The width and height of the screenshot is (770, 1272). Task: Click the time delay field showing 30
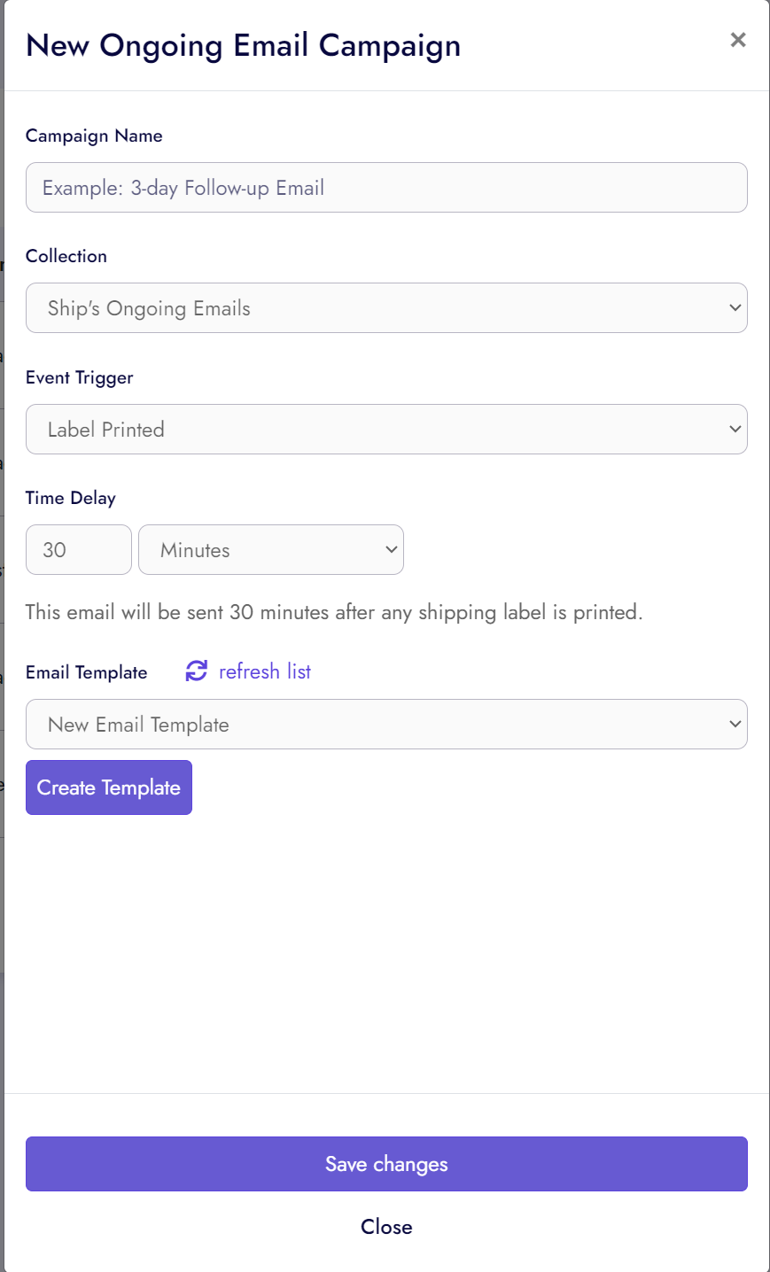click(78, 549)
